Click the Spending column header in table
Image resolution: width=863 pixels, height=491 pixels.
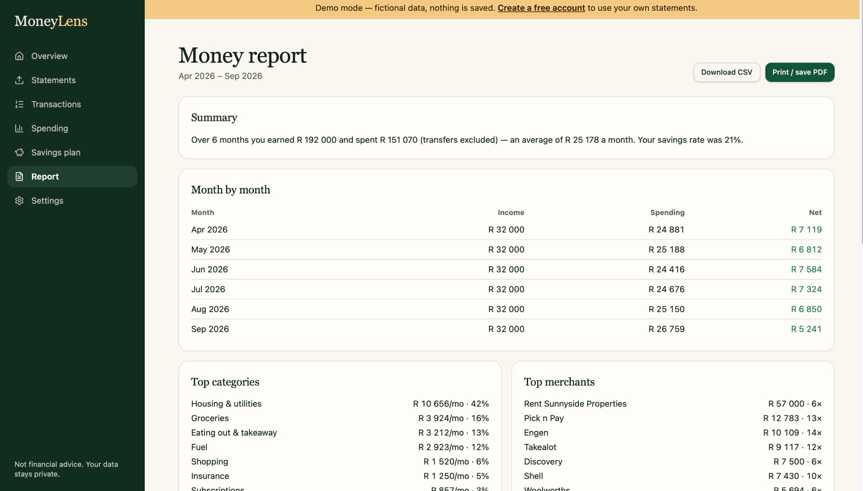click(x=667, y=213)
